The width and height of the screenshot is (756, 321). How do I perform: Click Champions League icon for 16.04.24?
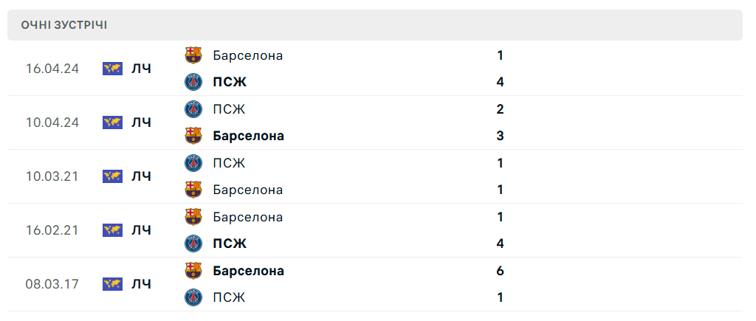tap(112, 69)
